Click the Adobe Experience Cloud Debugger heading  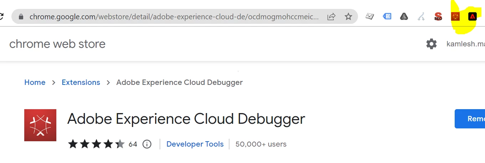coord(186,119)
